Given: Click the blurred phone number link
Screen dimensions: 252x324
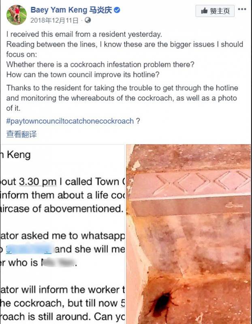Looking at the screenshot, I should click(x=29, y=249).
